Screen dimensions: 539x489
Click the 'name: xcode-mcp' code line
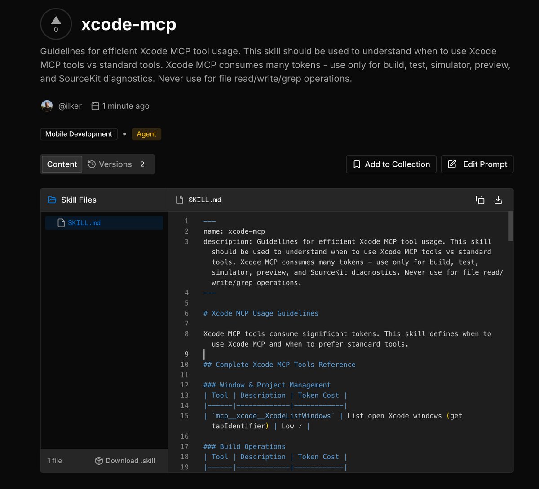click(x=234, y=231)
